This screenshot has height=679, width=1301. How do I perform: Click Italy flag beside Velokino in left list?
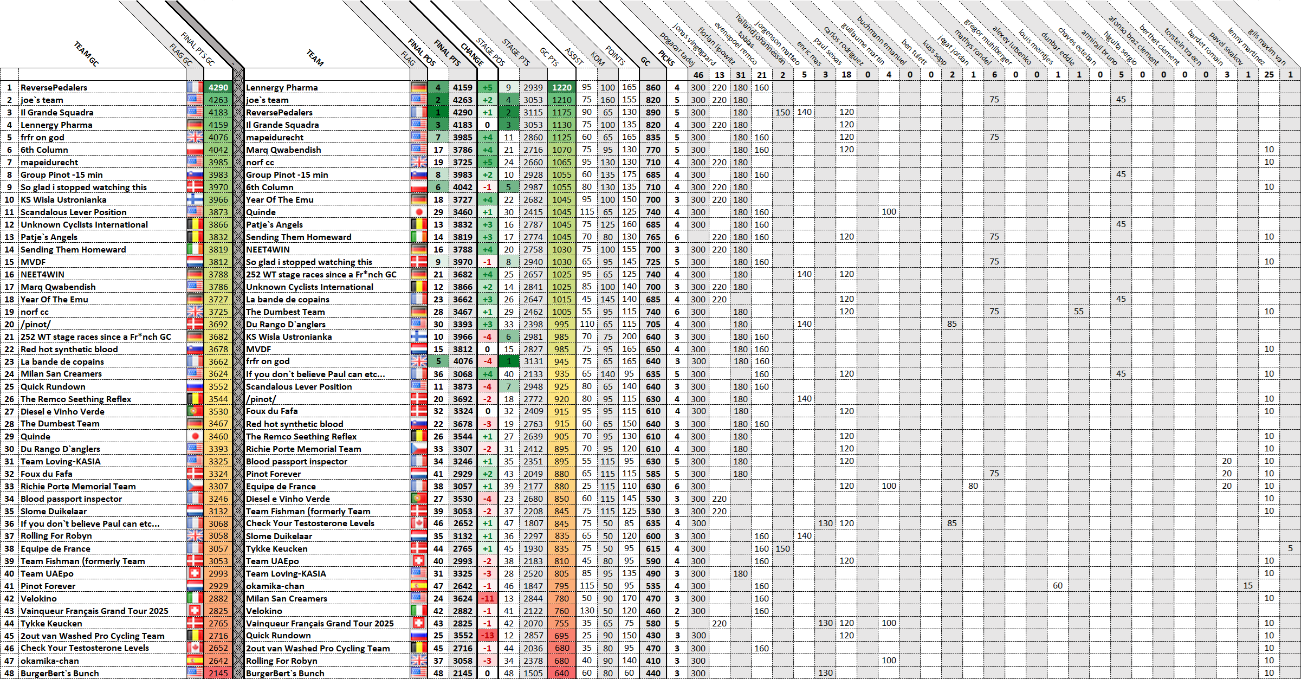pos(195,598)
